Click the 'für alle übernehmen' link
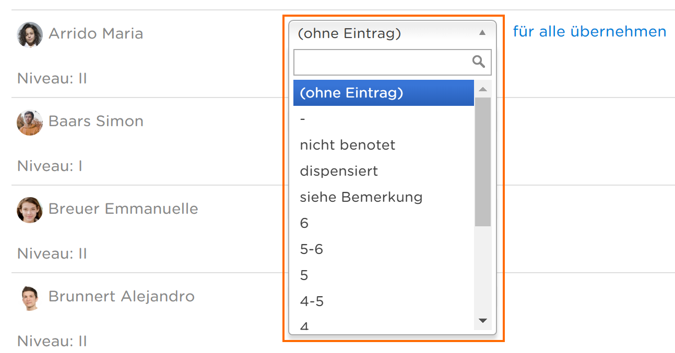 coord(589,32)
